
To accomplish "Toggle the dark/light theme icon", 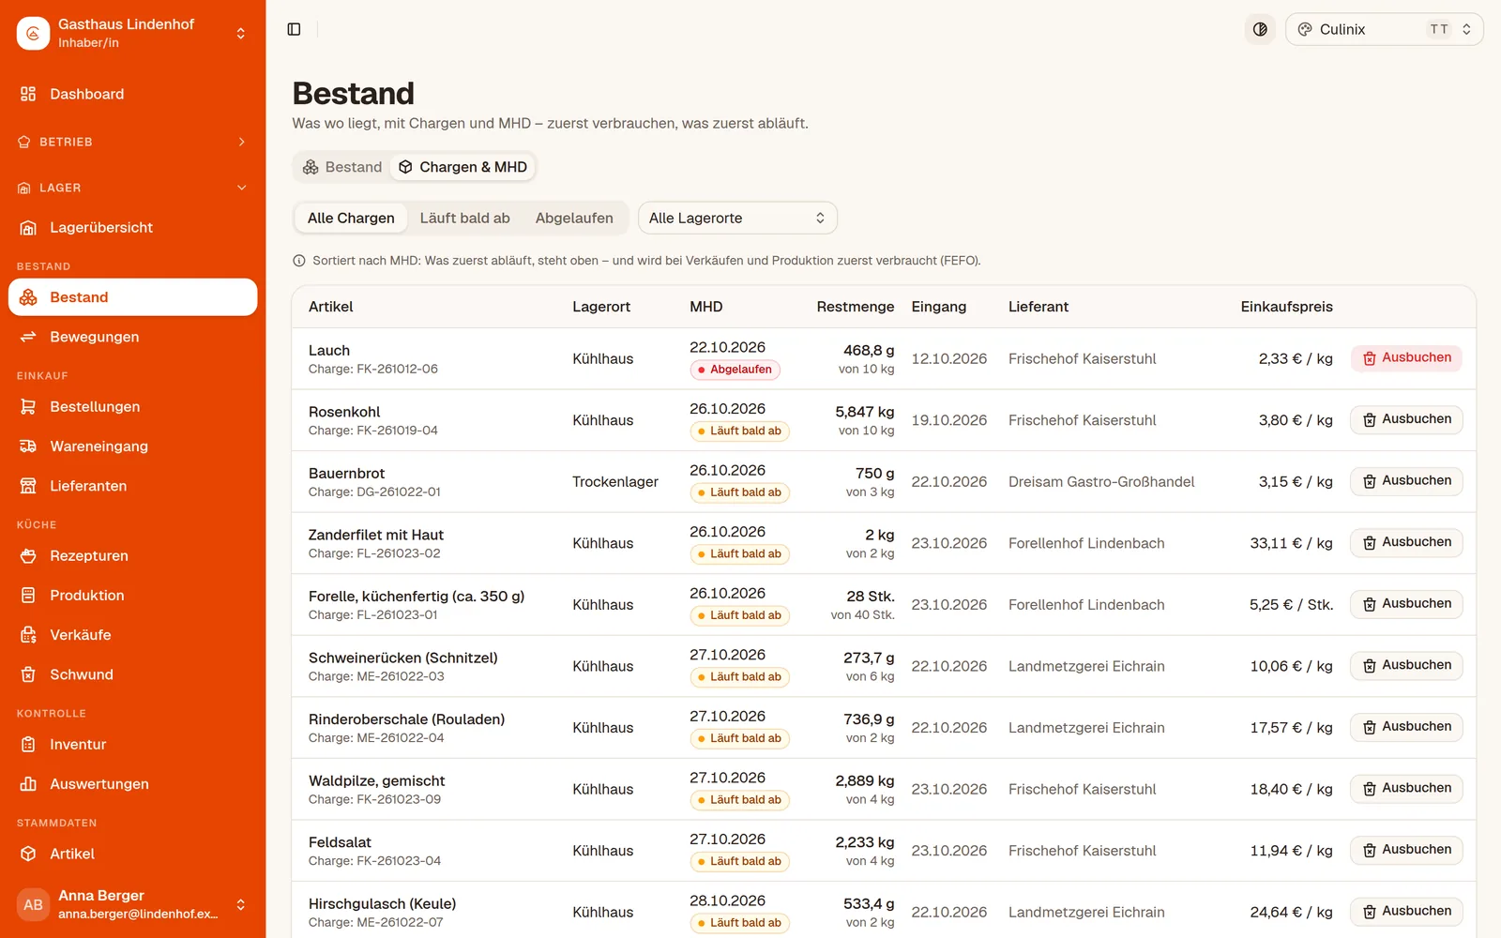I will pyautogui.click(x=1260, y=29).
